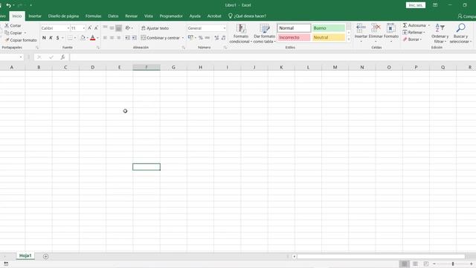476x268 pixels.
Task: Toggle bold (N) formatting
Action: pos(44,38)
